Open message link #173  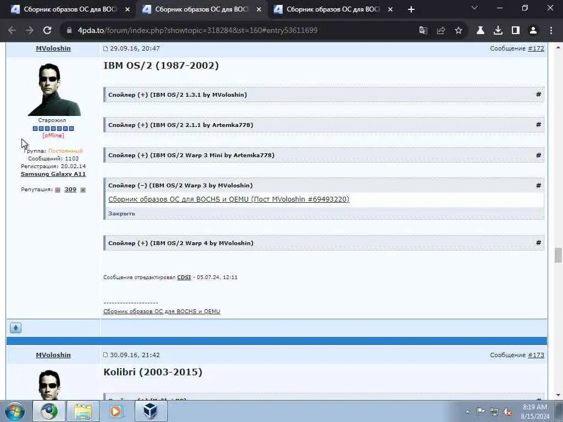click(536, 355)
